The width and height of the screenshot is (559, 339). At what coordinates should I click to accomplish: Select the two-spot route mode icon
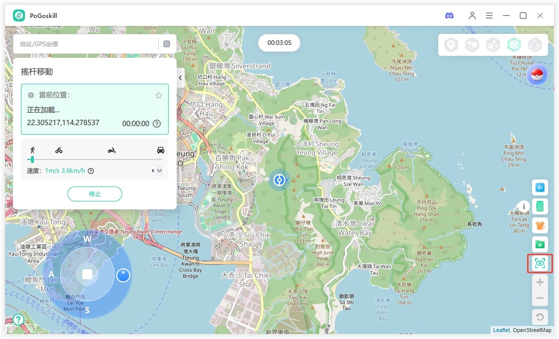coord(472,45)
